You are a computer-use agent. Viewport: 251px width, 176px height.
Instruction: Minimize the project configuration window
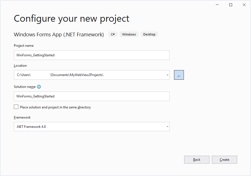[x=217, y=5]
